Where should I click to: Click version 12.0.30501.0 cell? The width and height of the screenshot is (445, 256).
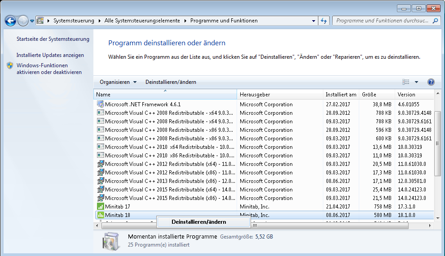(412, 181)
